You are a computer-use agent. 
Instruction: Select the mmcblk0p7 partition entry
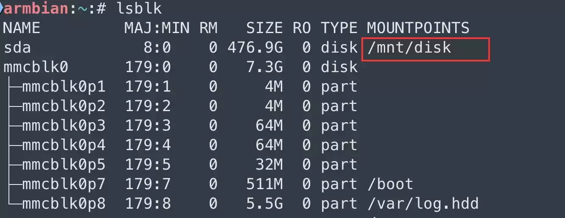tap(64, 184)
